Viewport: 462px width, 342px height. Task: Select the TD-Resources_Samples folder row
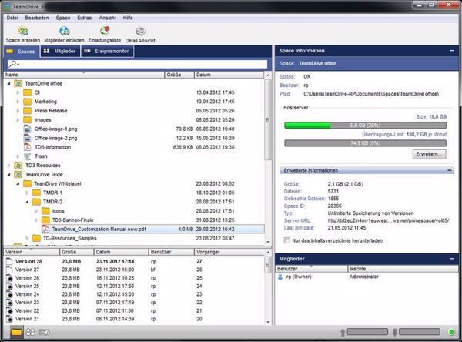(134, 238)
